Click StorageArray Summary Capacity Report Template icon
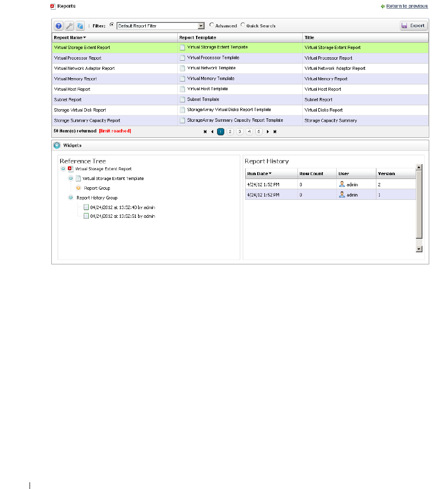 coord(183,120)
